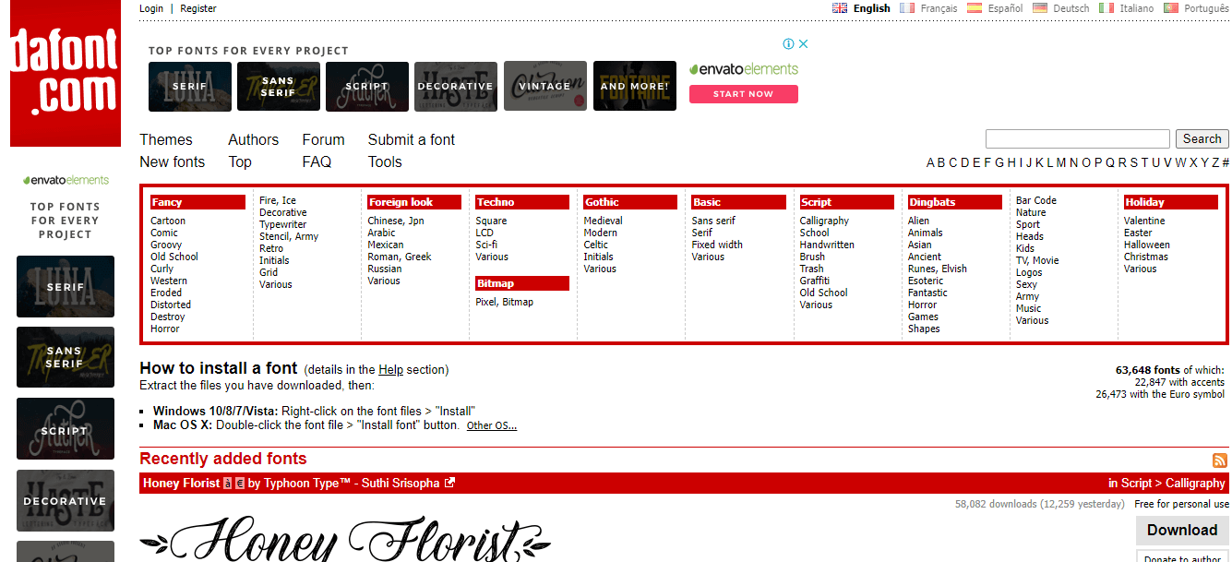Click the ad info circle icon
1232x562 pixels.
[x=787, y=43]
